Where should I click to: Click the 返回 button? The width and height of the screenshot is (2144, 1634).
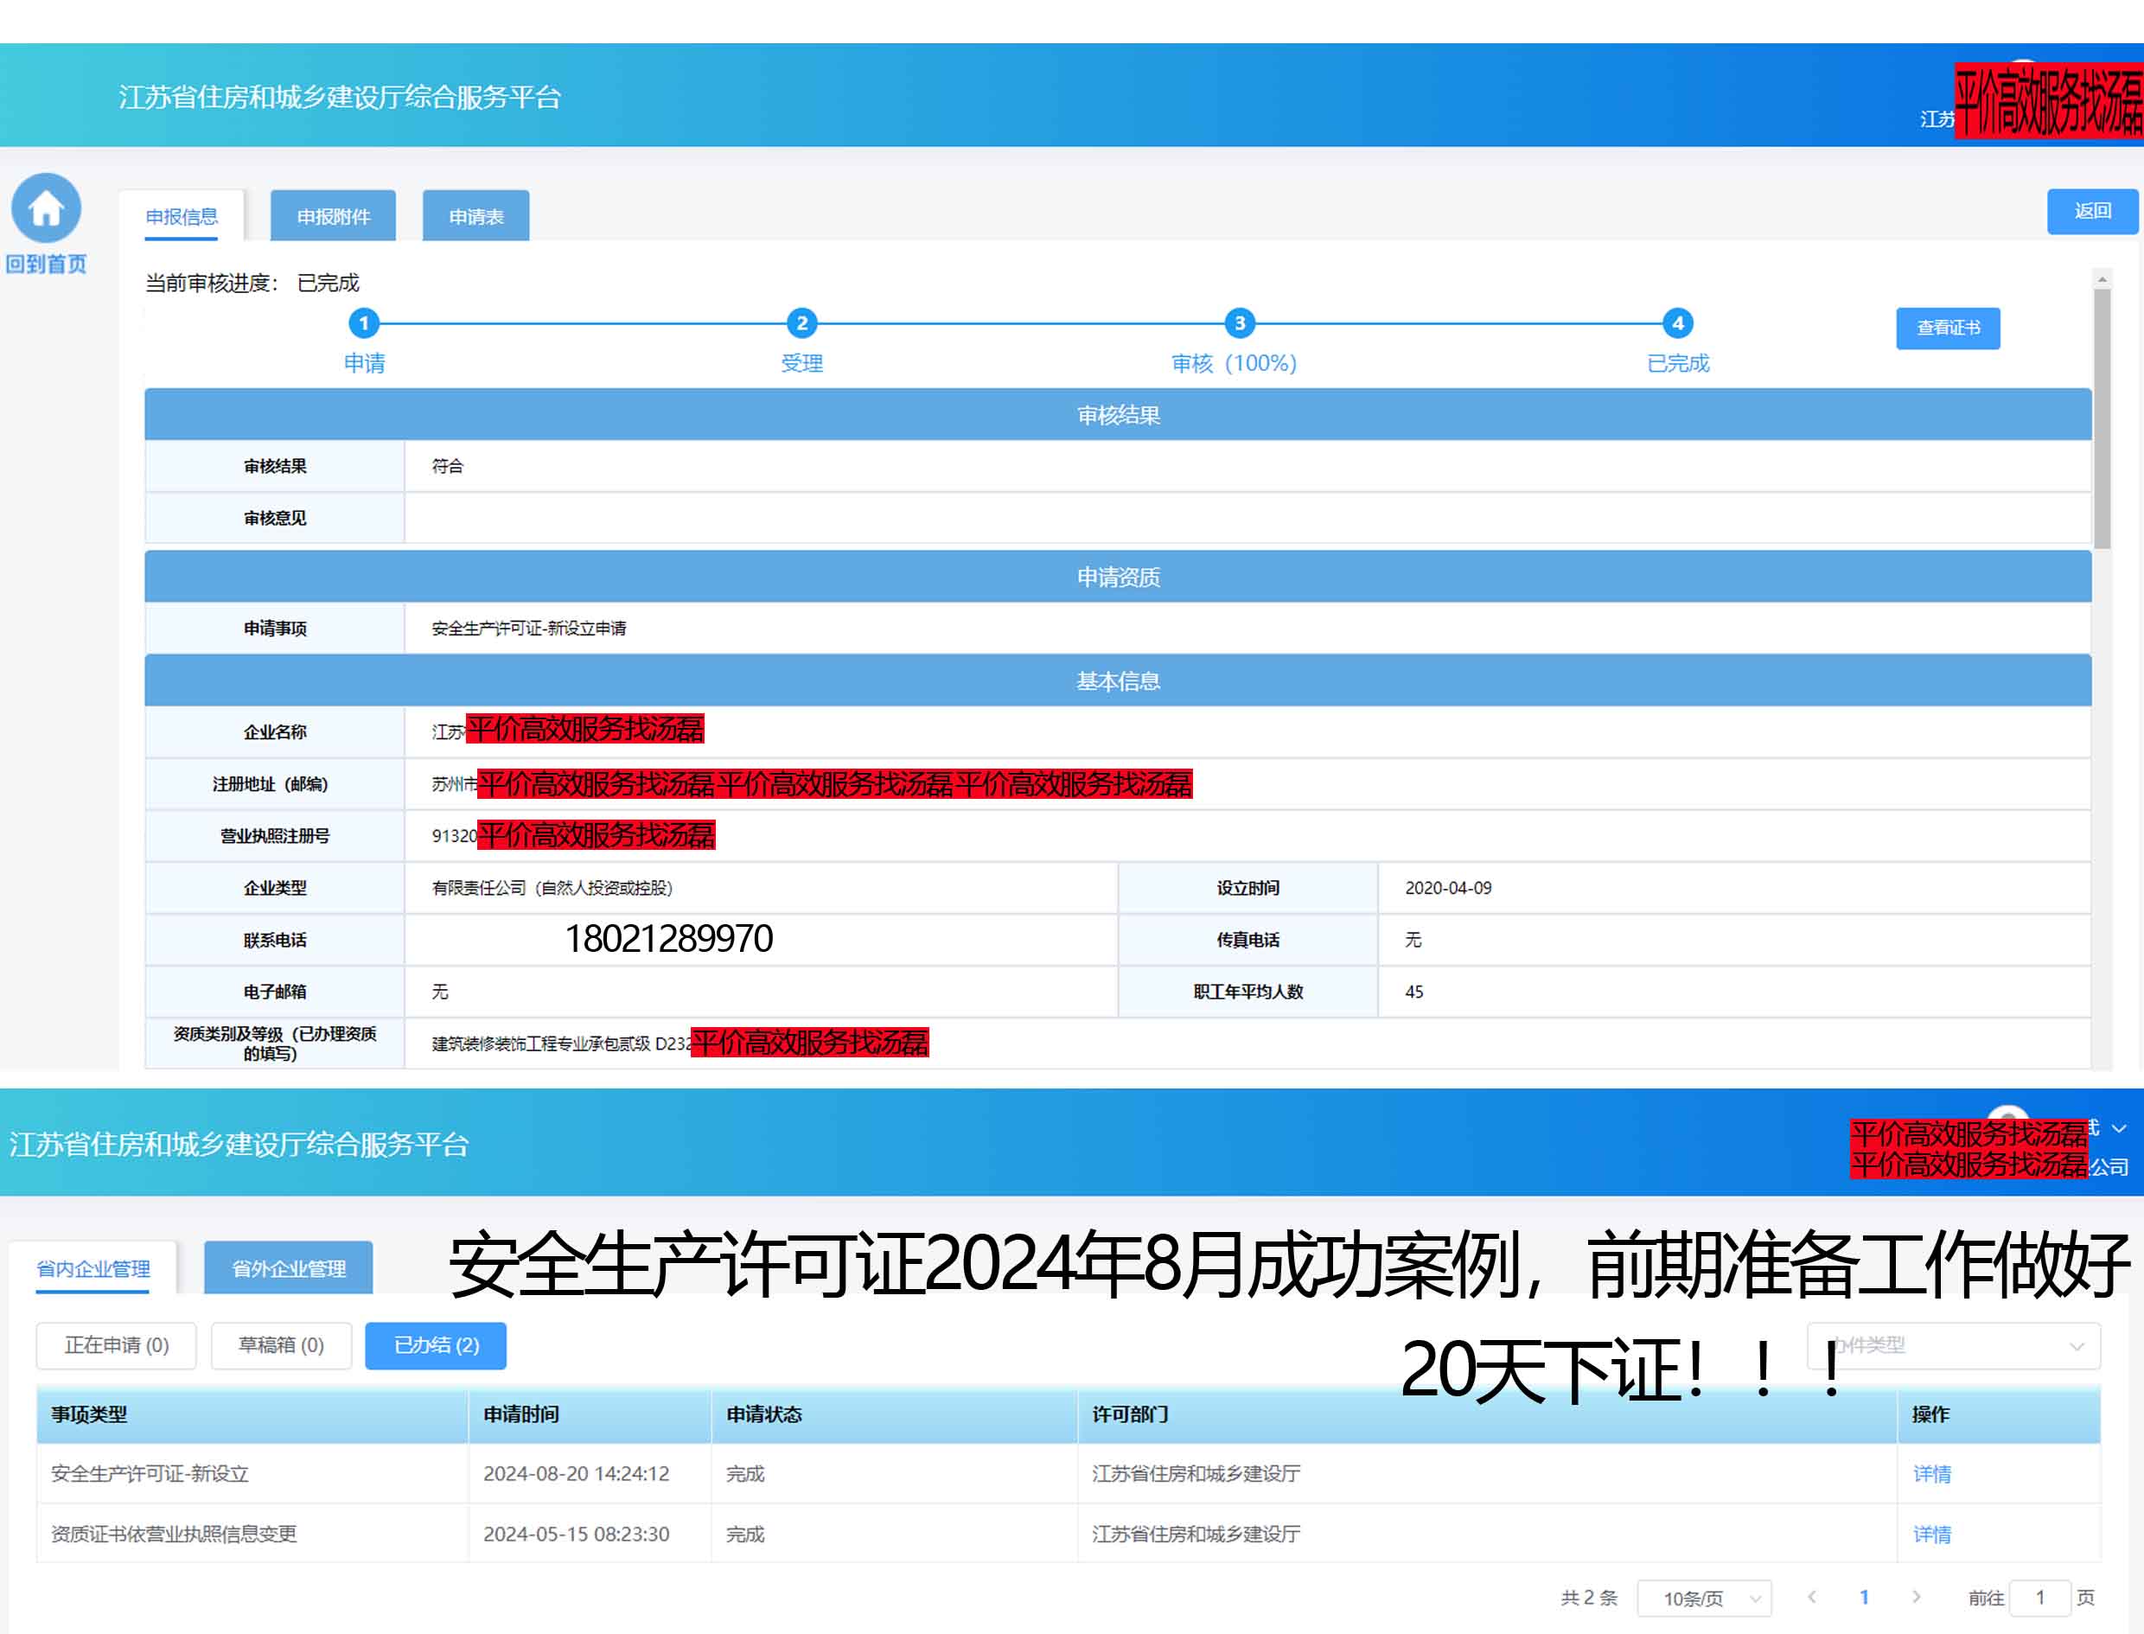pyautogui.click(x=2092, y=211)
